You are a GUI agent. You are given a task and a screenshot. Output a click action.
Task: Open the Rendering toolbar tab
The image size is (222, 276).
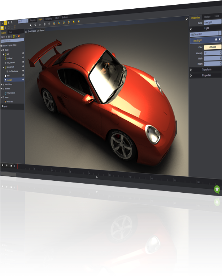(x=49, y=18)
